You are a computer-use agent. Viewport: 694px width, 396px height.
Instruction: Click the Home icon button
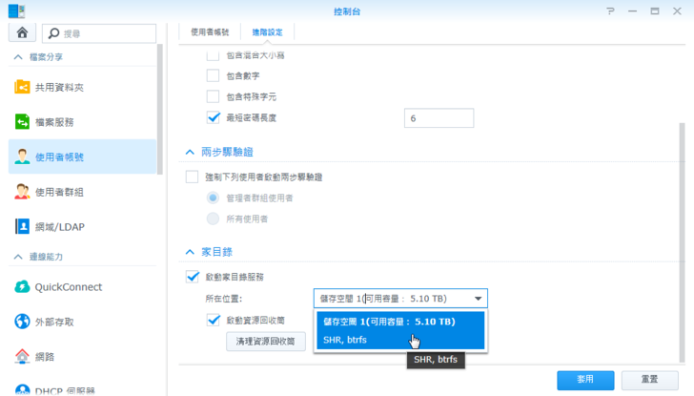(x=22, y=32)
